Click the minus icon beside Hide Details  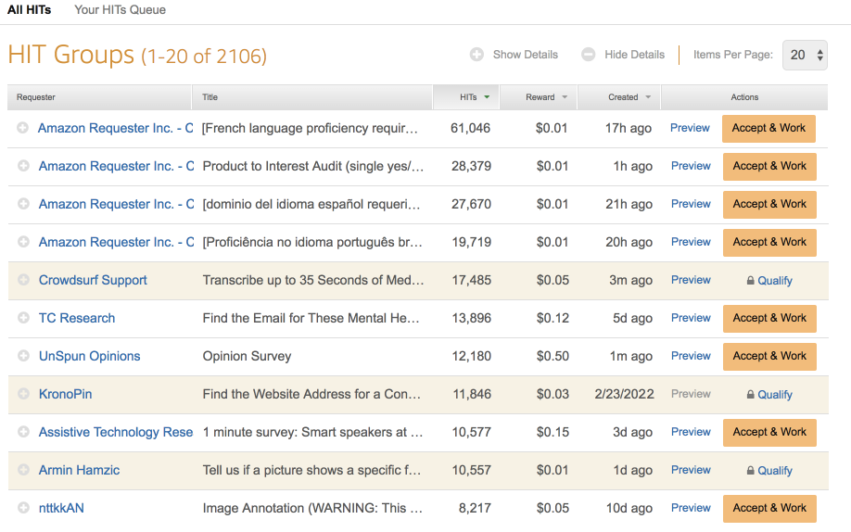pos(589,55)
